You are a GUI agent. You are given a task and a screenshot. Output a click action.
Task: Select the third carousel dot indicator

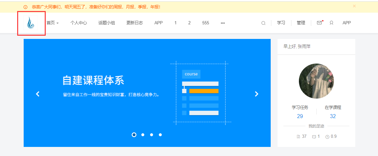[151, 135]
